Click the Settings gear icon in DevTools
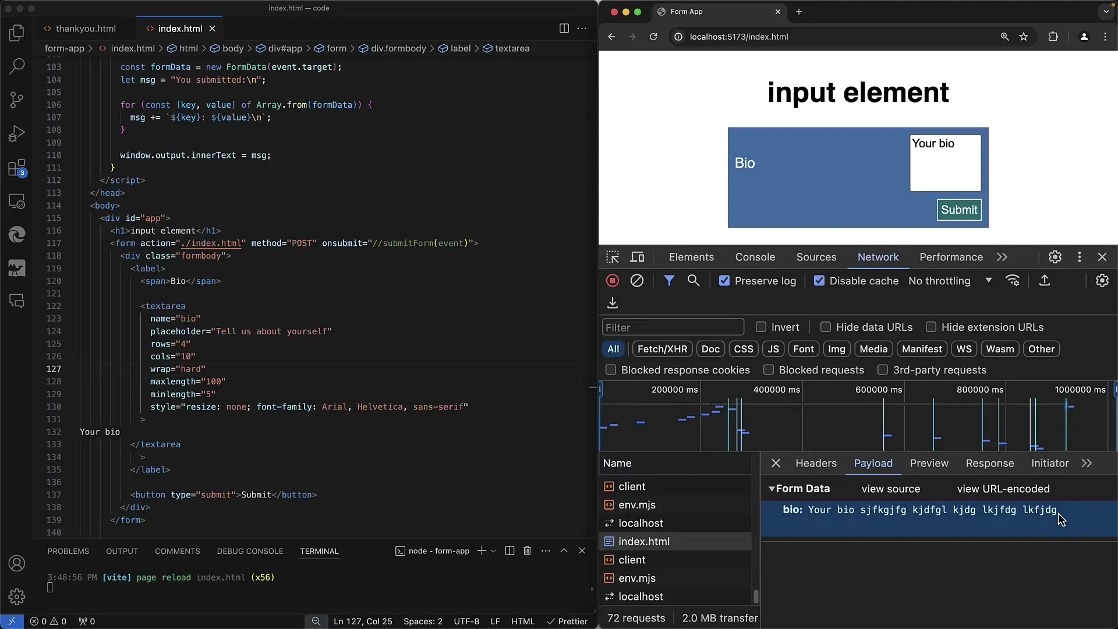This screenshot has width=1118, height=629. [x=1055, y=256]
